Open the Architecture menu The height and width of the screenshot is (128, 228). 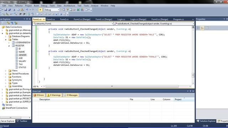pos(69,6)
